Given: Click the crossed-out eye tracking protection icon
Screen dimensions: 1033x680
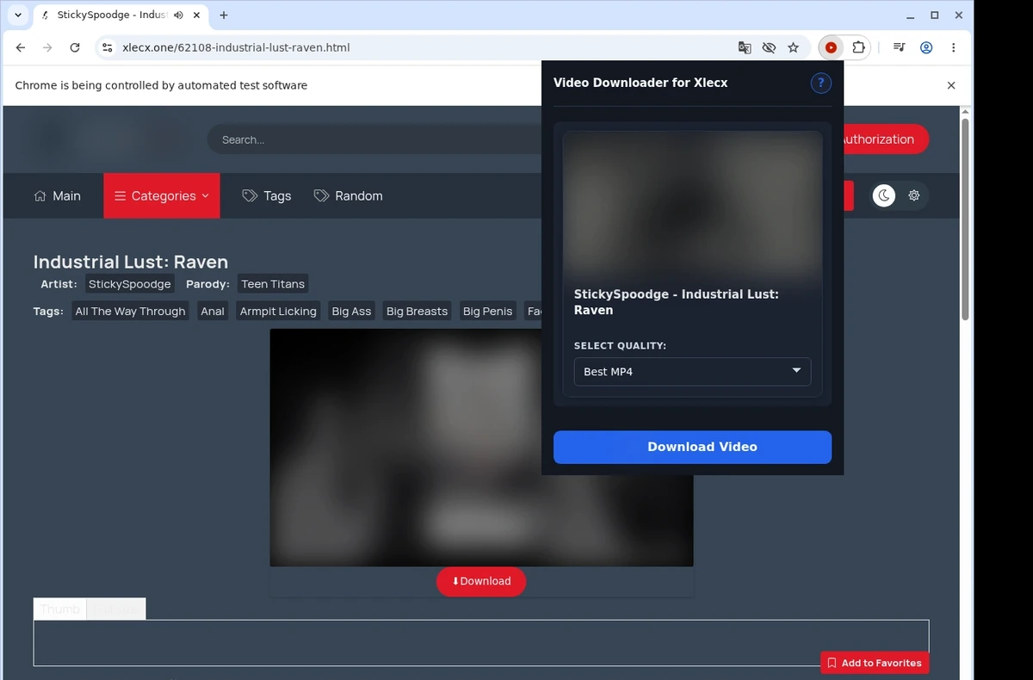Looking at the screenshot, I should pyautogui.click(x=770, y=48).
